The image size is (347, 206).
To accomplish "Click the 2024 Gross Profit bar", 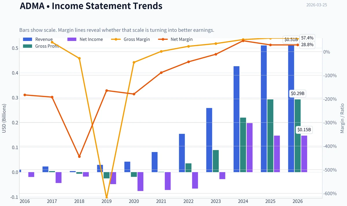I will [243, 145].
